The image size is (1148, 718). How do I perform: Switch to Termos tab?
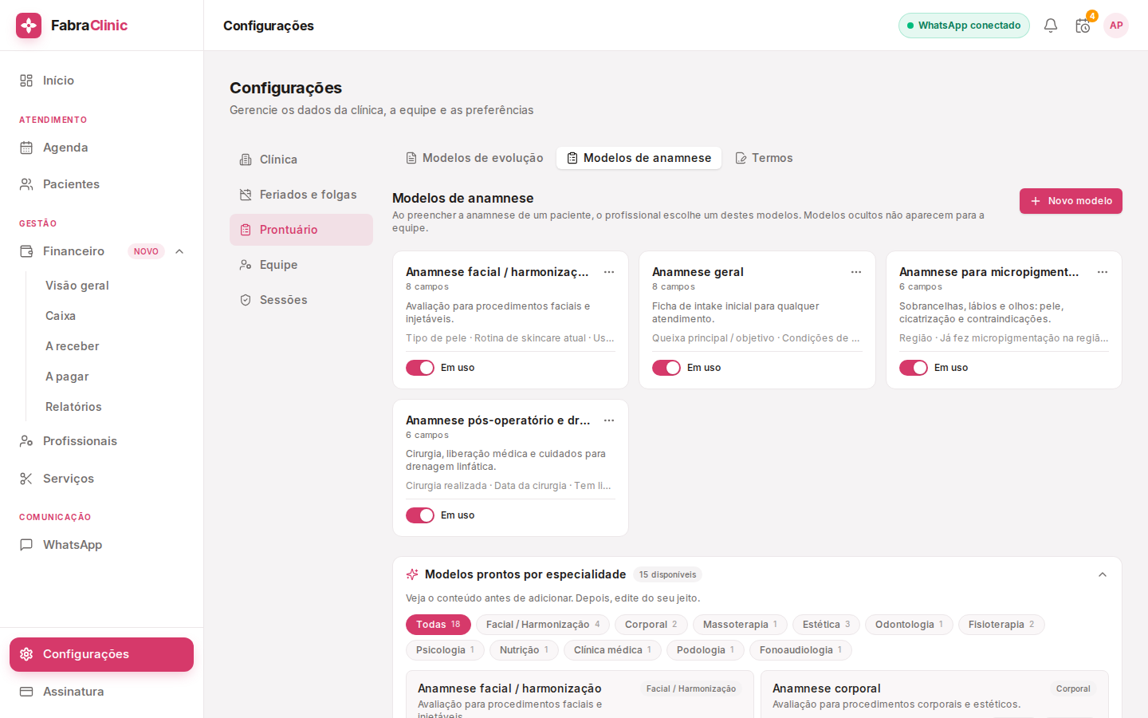[x=764, y=158]
